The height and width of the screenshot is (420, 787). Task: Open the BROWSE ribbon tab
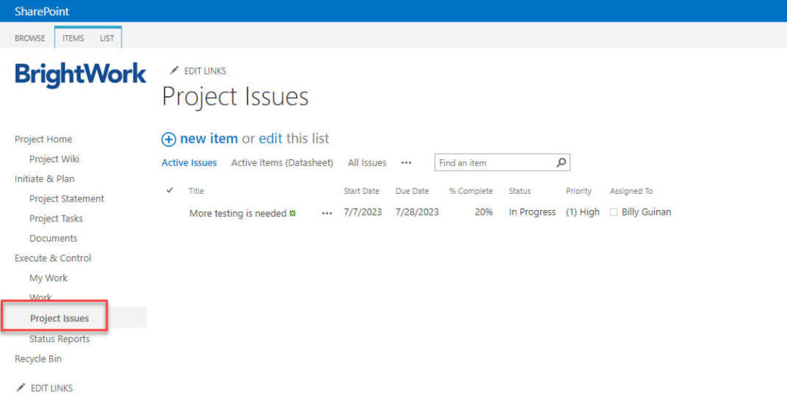tap(30, 38)
